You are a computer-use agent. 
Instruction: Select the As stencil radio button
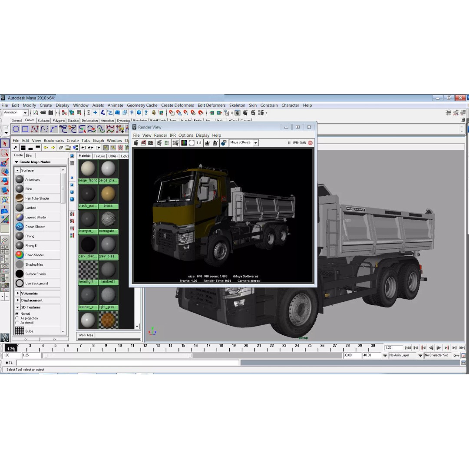tap(17, 323)
